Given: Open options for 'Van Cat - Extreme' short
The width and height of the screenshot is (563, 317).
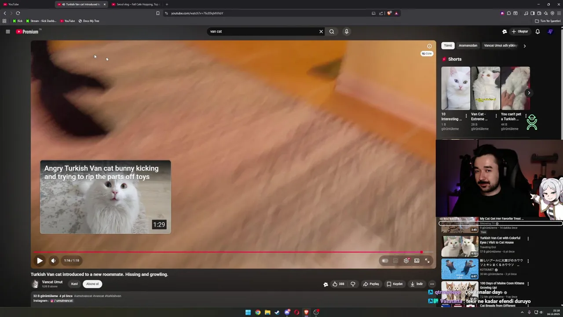Looking at the screenshot, I should (496, 116).
